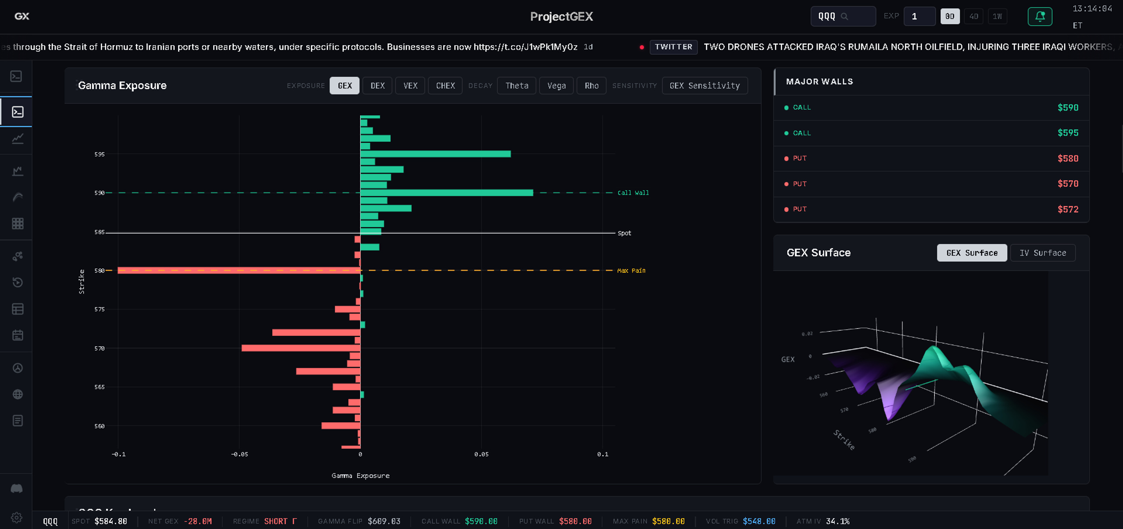Click the GAMMA FLIP $609.03 status value

coord(384,522)
